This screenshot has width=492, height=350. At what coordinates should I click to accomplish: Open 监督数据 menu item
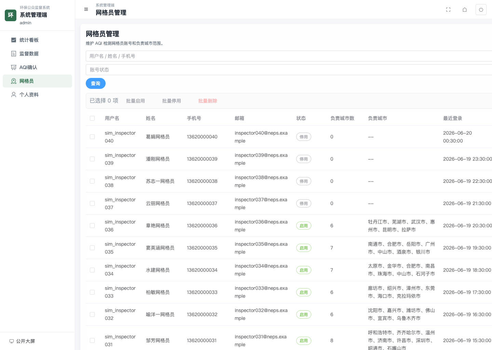click(x=38, y=54)
